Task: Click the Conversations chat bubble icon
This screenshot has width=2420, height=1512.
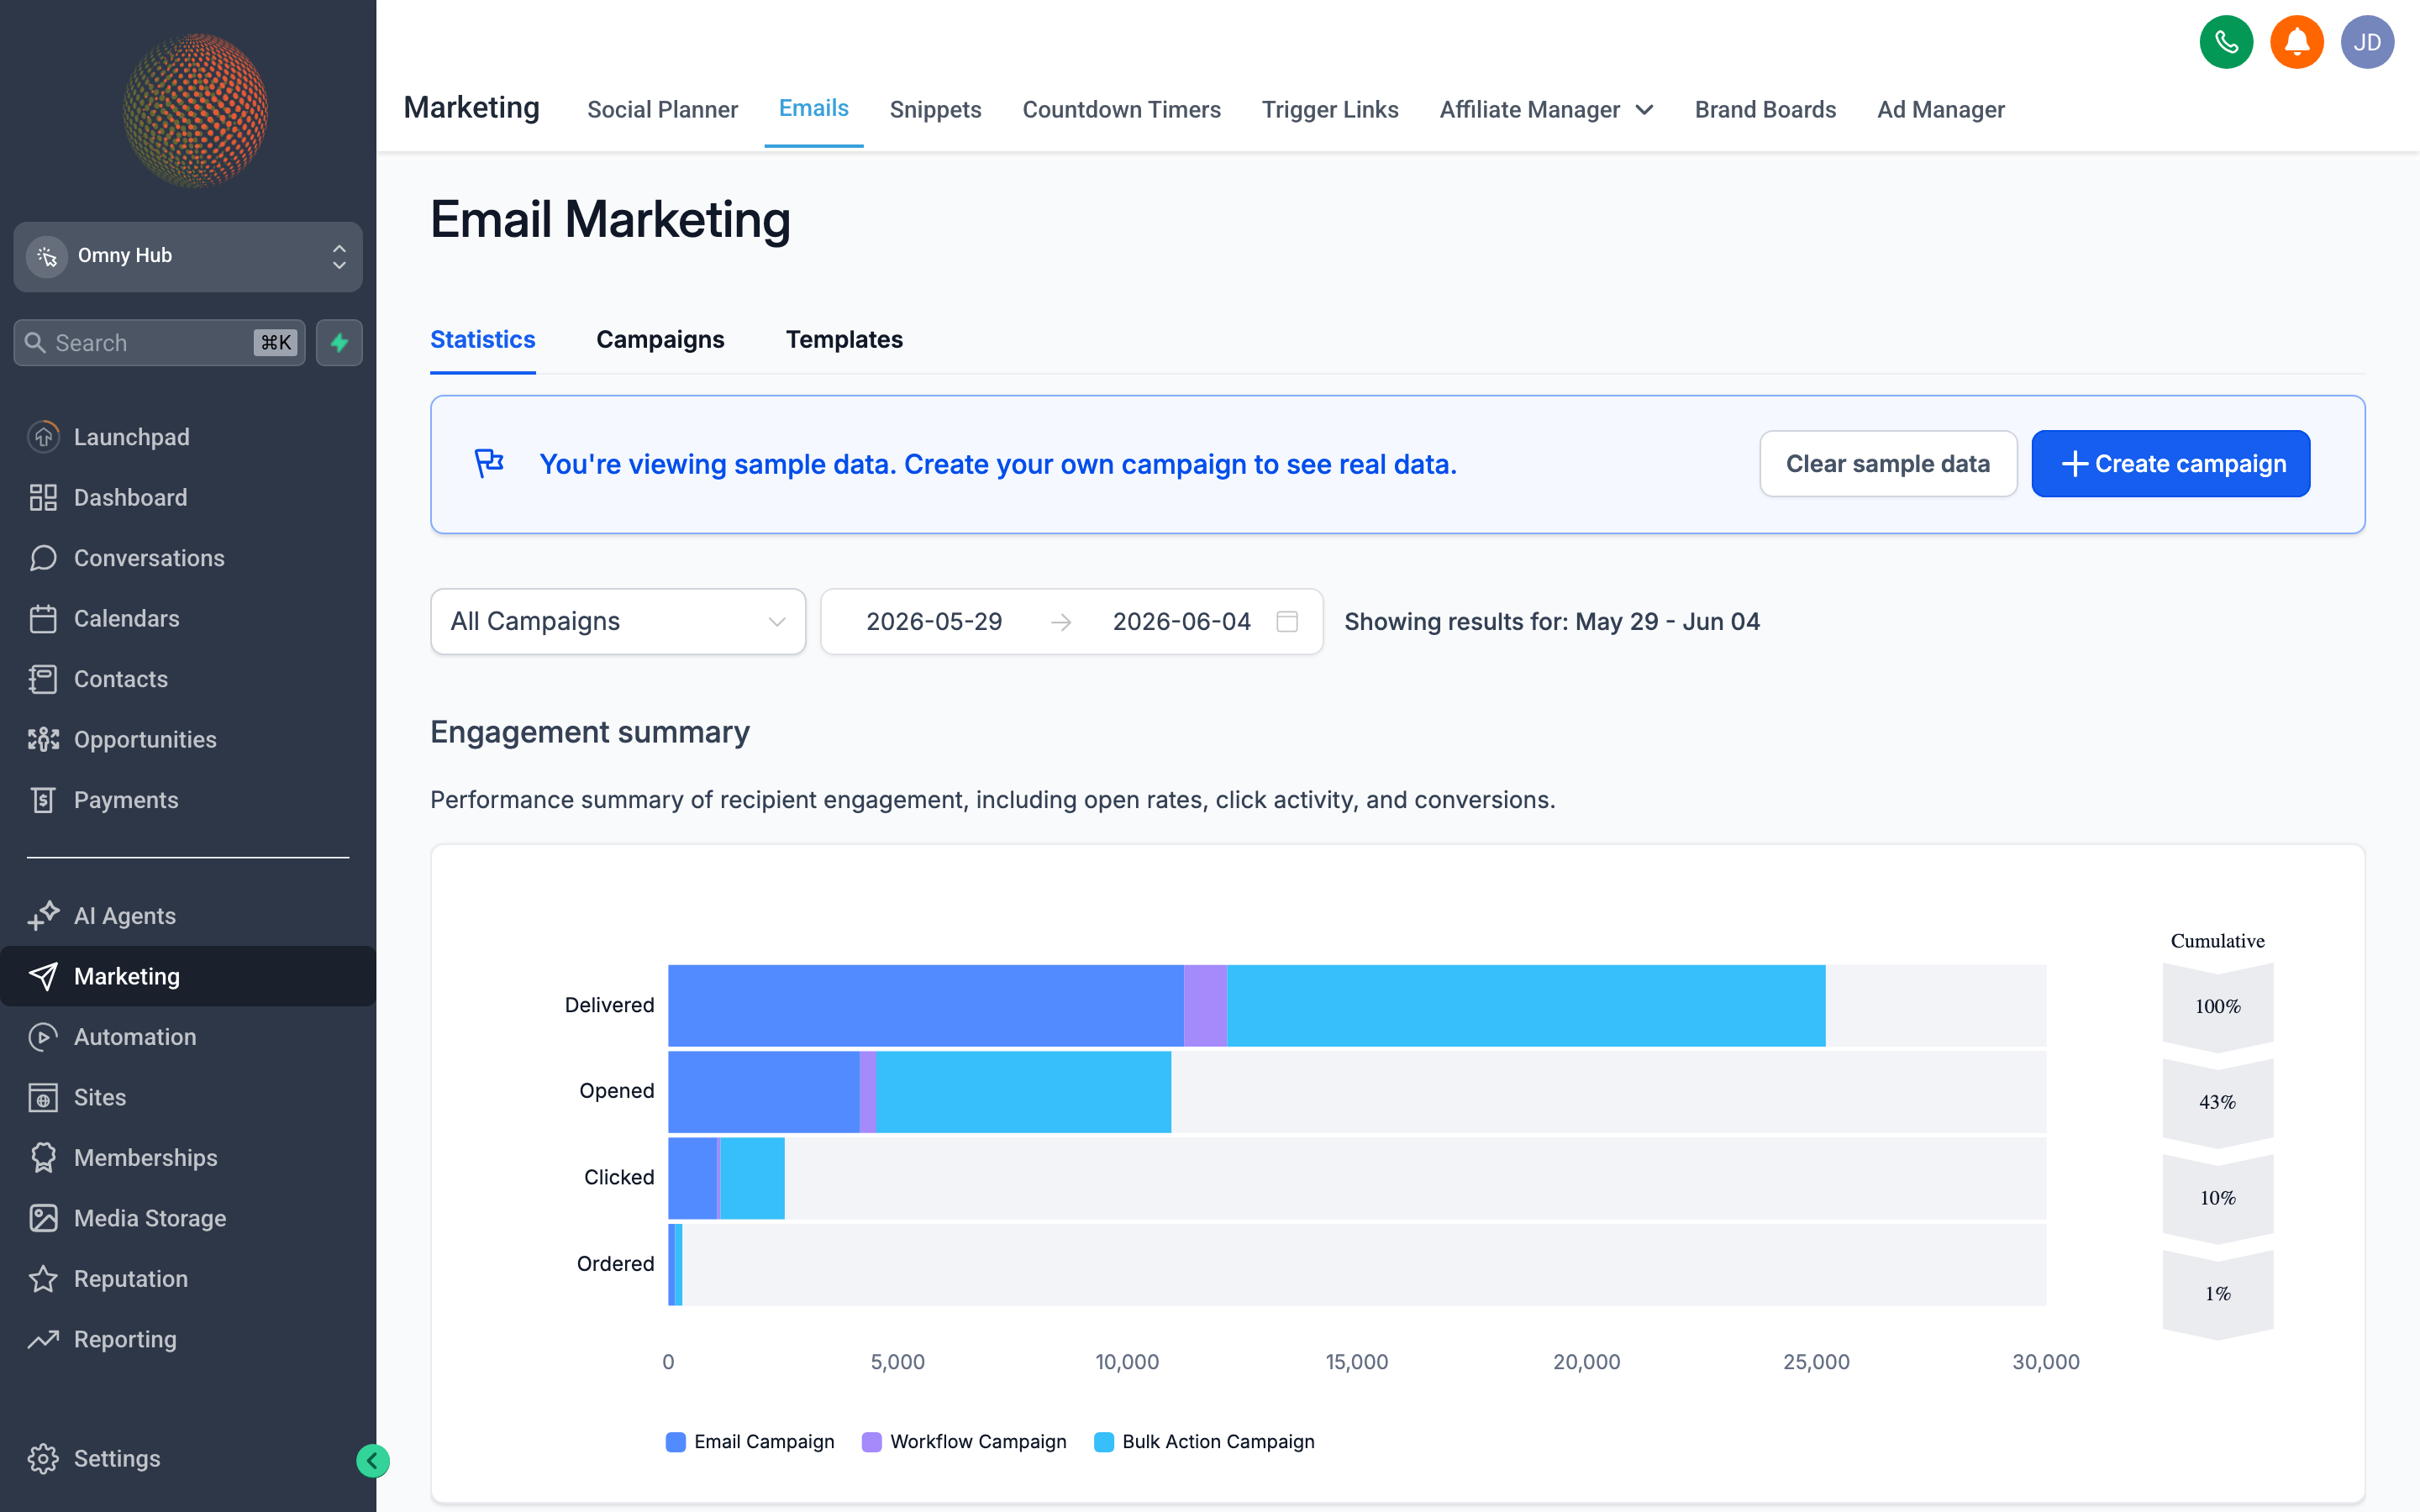Action: click(x=43, y=558)
